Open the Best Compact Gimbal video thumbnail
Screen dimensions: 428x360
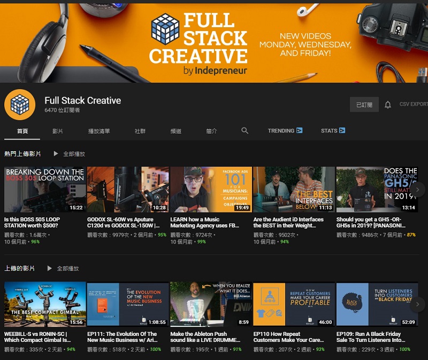pos(45,304)
